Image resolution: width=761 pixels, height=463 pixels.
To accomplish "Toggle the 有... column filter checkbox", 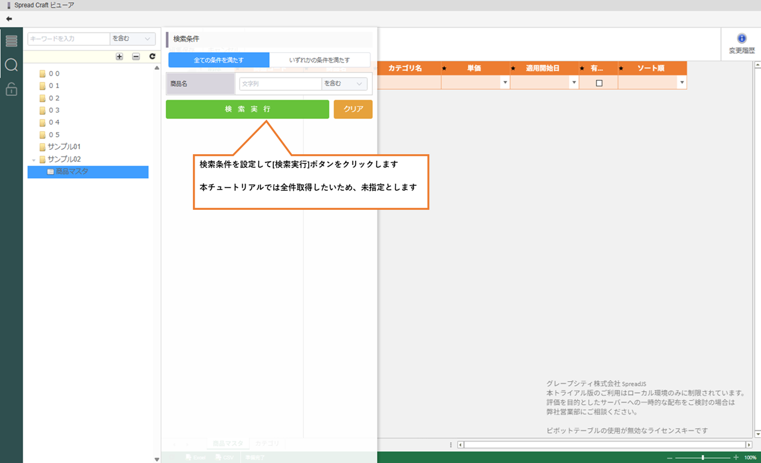I will [599, 83].
